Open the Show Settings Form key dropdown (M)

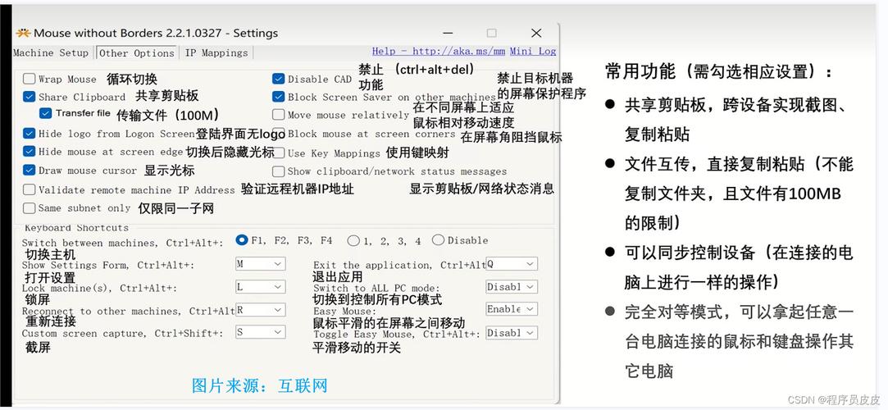[261, 264]
